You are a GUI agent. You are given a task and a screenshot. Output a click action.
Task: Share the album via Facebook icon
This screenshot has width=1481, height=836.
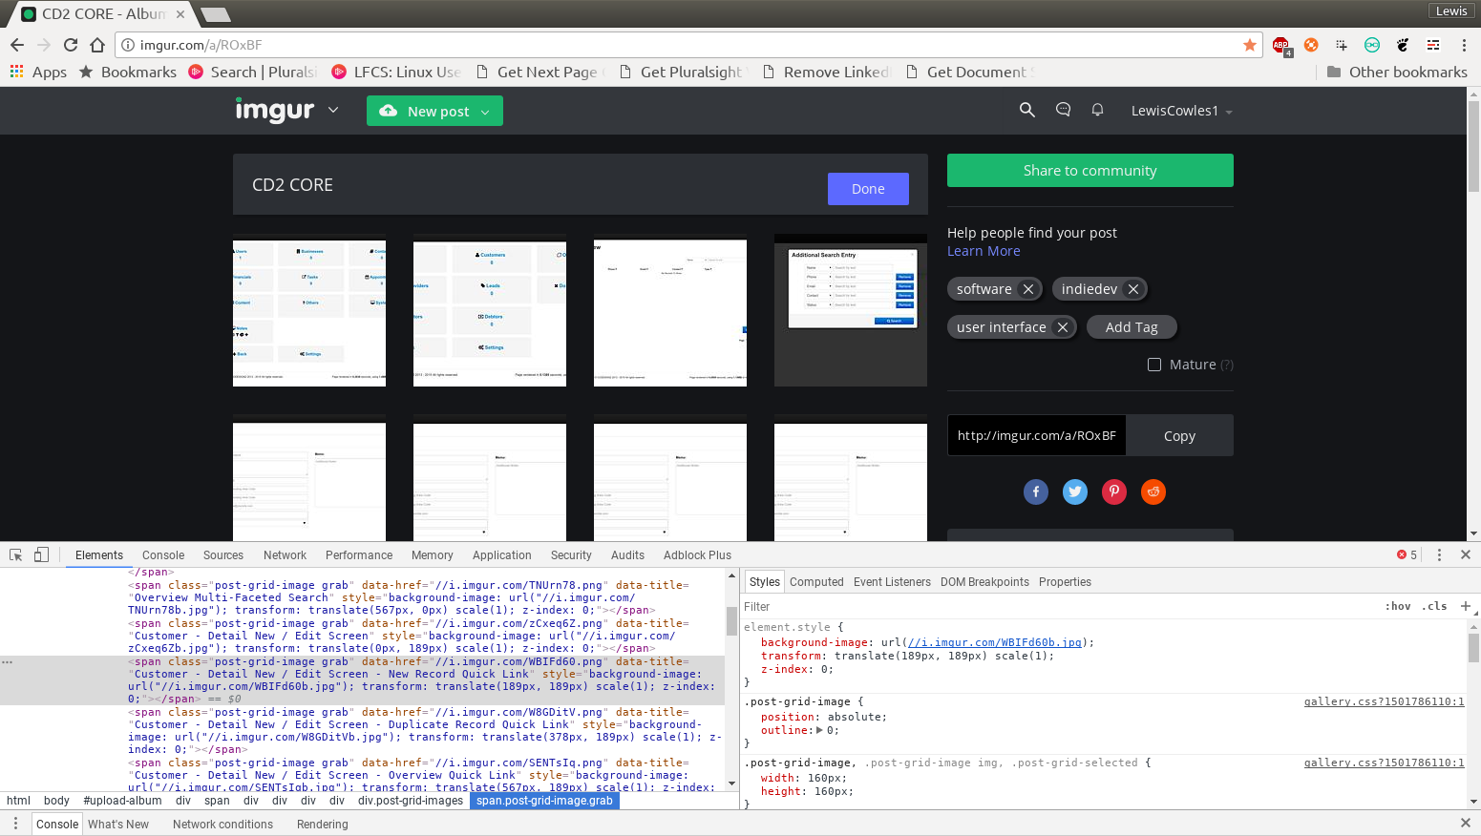[1036, 491]
